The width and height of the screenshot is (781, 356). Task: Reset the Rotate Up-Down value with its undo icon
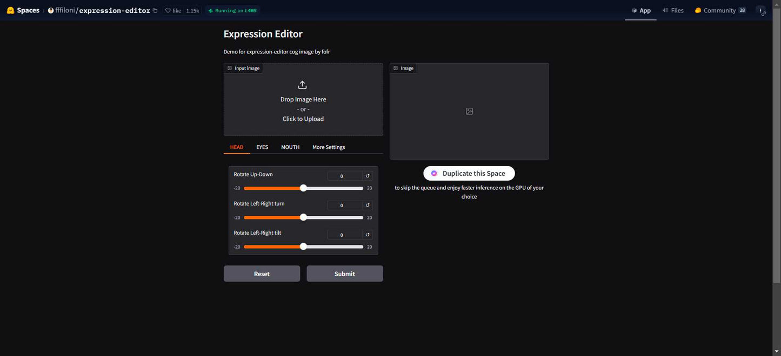point(368,176)
